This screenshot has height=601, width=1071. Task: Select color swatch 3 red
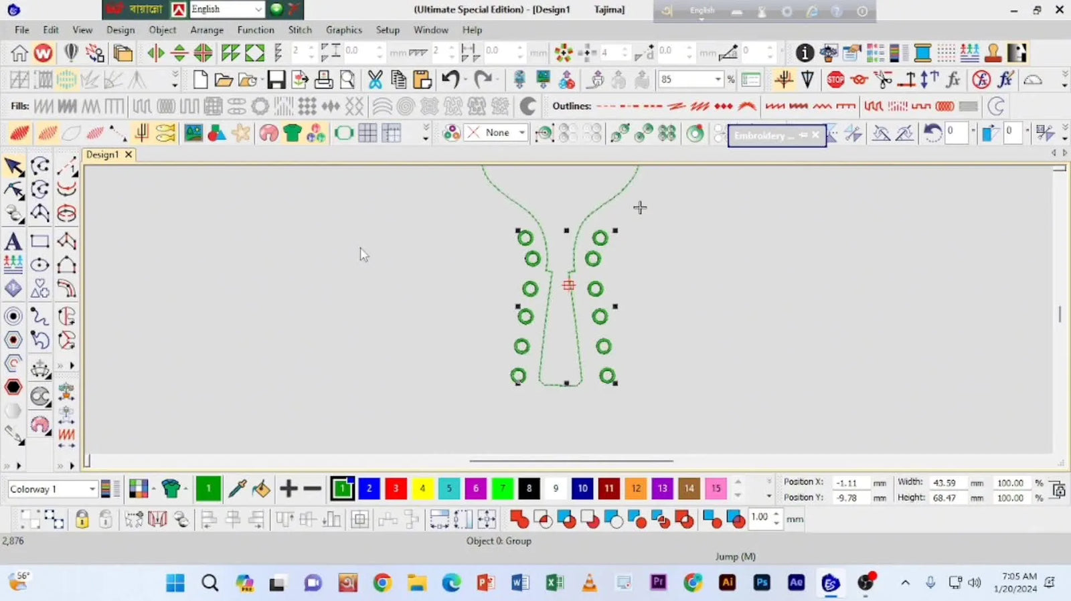click(x=396, y=489)
